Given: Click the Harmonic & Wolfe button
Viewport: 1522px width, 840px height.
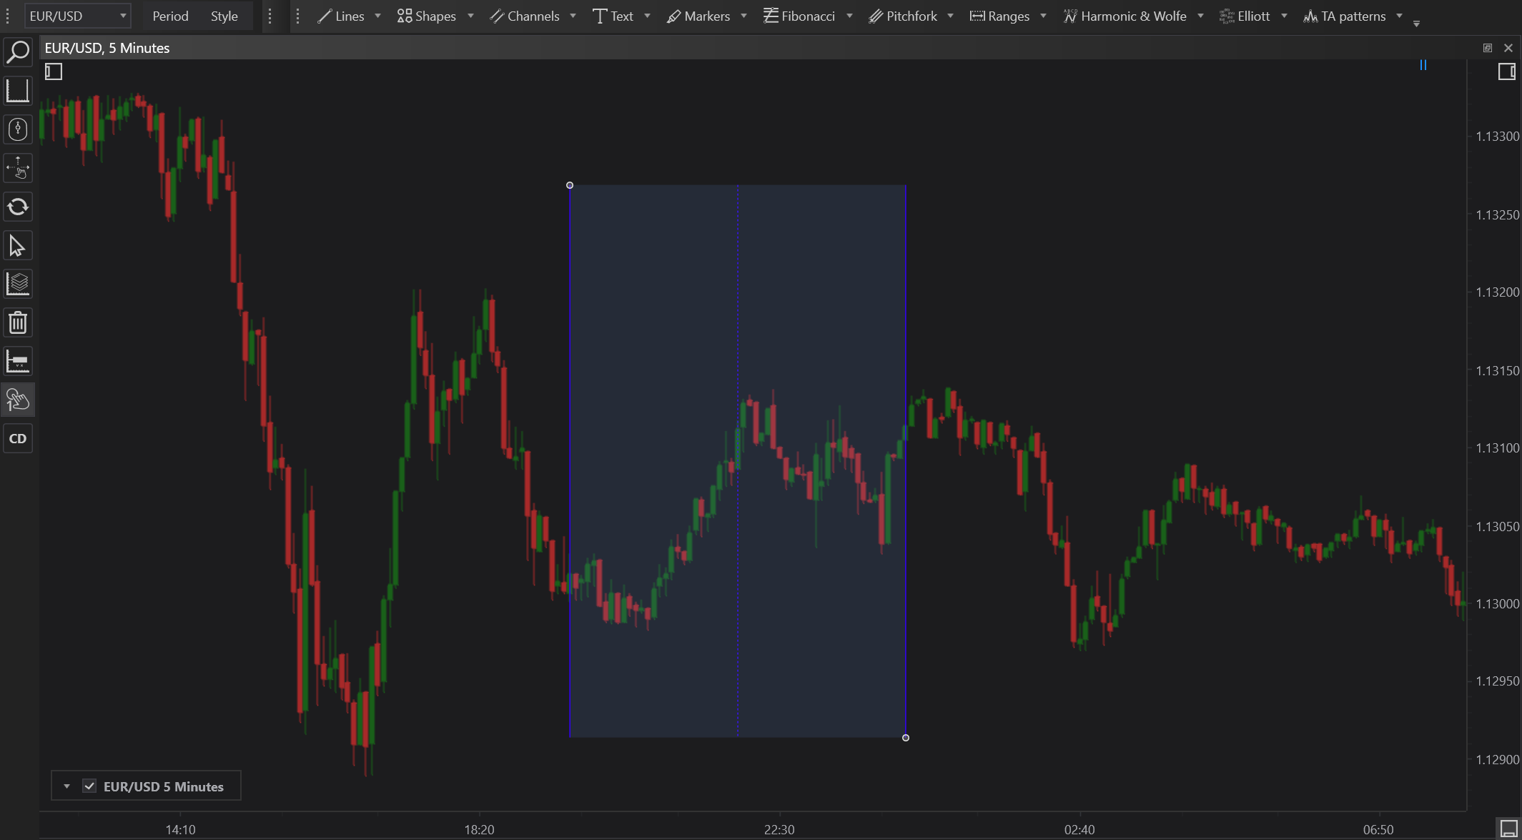Looking at the screenshot, I should 1125,16.
